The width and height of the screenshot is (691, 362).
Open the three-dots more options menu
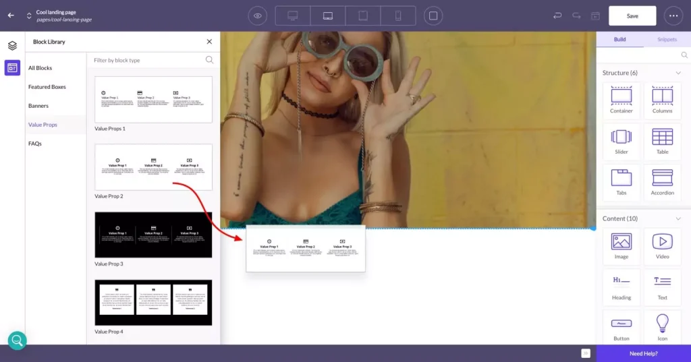(x=673, y=16)
